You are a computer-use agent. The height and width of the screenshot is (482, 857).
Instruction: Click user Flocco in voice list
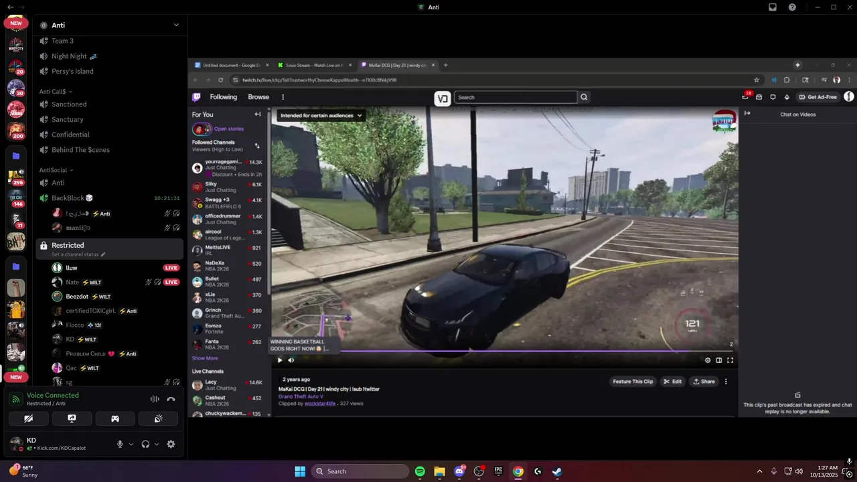pos(75,325)
